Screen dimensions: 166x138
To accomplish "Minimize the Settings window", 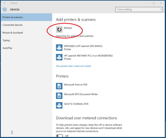I will (147, 3).
